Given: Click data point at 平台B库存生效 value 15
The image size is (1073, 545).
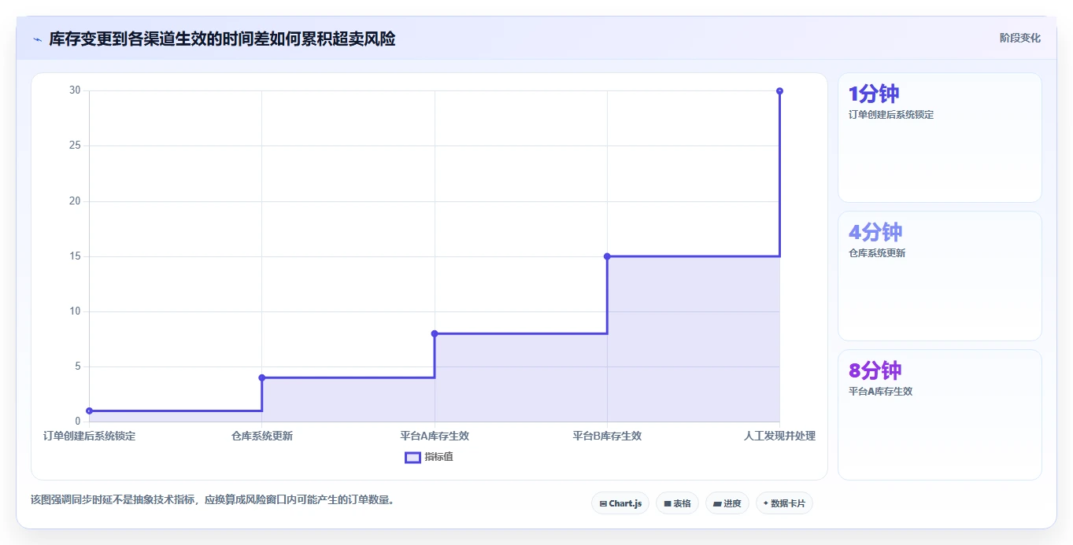Looking at the screenshot, I should point(607,256).
